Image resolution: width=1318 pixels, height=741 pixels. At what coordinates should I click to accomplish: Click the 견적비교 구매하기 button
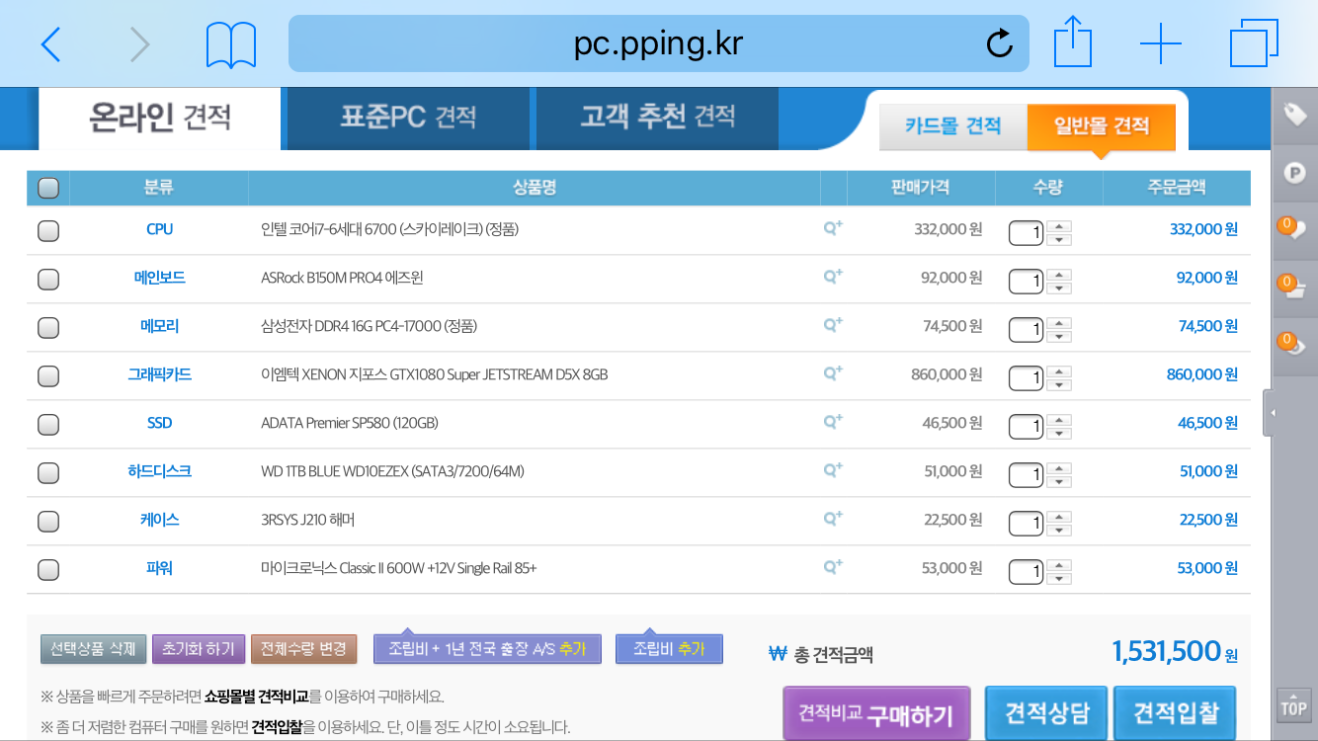pos(876,714)
